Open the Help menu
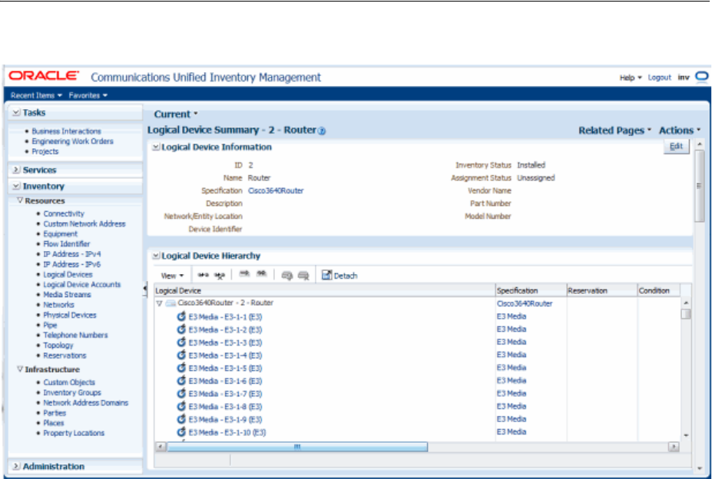Viewport: 712px width, 479px height. point(631,78)
